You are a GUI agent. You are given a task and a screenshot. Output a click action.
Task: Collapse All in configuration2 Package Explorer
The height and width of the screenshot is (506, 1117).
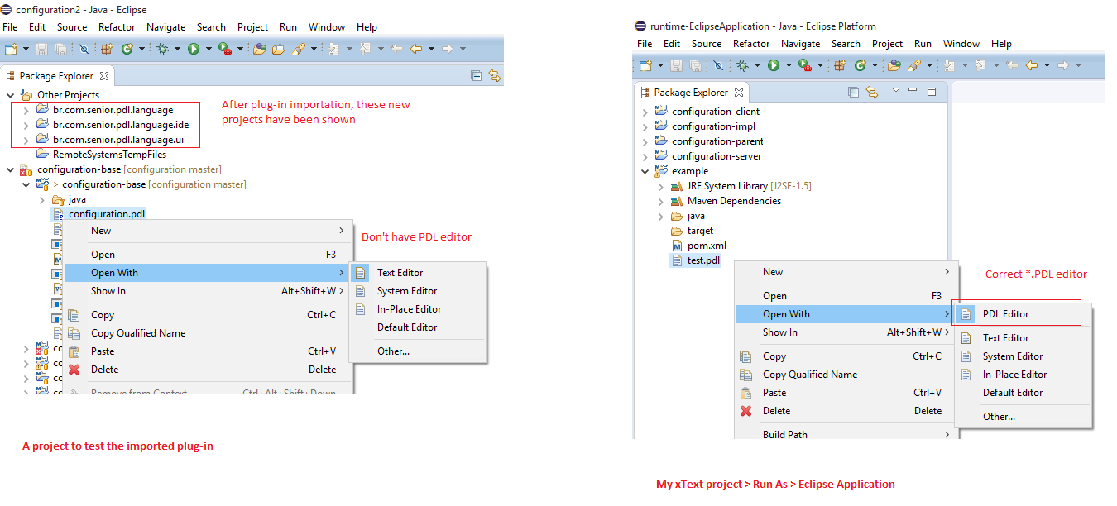tap(476, 75)
